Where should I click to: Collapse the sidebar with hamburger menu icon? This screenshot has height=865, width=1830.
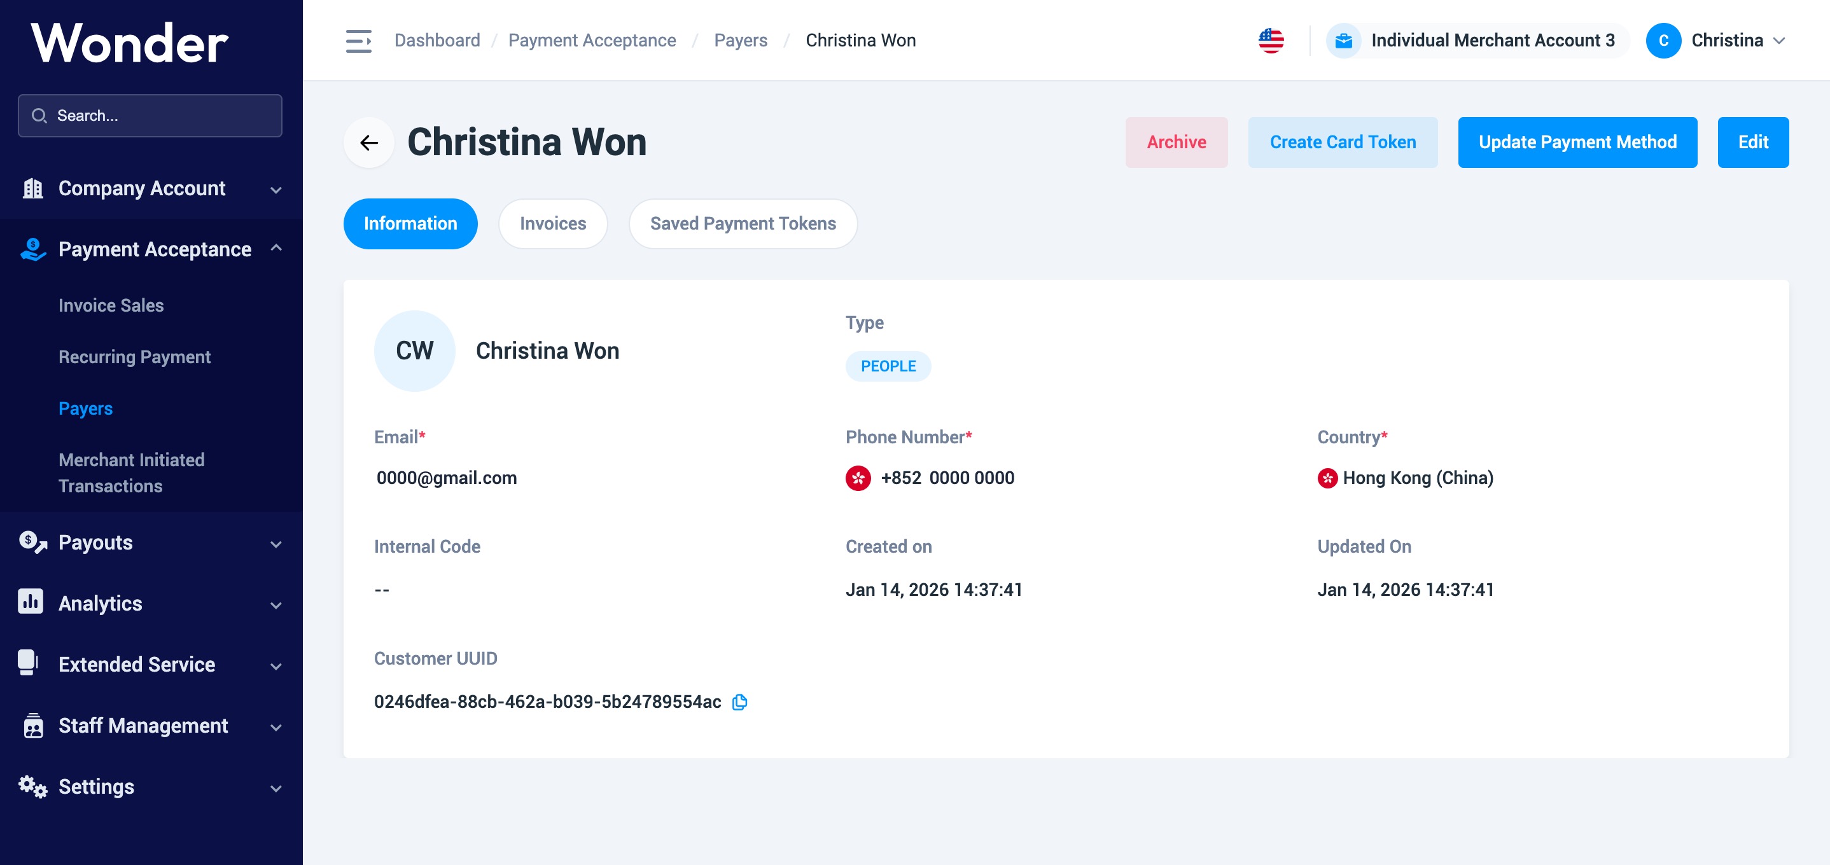(358, 41)
